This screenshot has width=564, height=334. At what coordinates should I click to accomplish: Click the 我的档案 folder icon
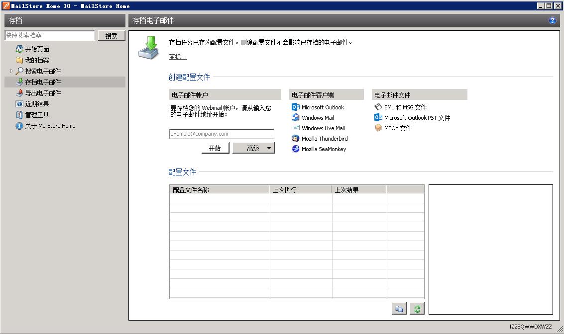pos(19,60)
